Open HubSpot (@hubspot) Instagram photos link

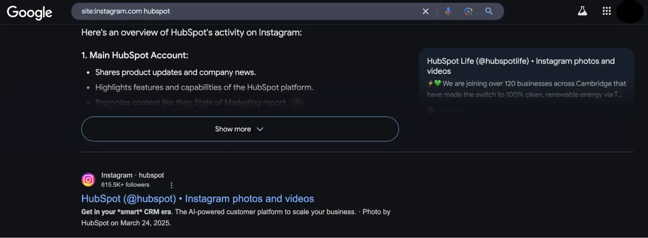click(197, 198)
